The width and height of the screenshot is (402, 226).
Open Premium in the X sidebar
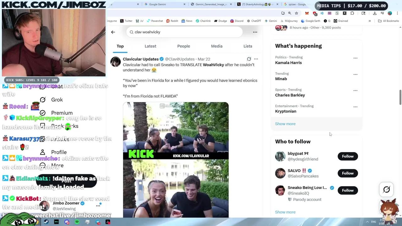click(56, 113)
